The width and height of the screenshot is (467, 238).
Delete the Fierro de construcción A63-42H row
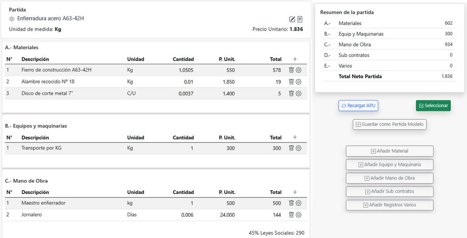(x=291, y=70)
